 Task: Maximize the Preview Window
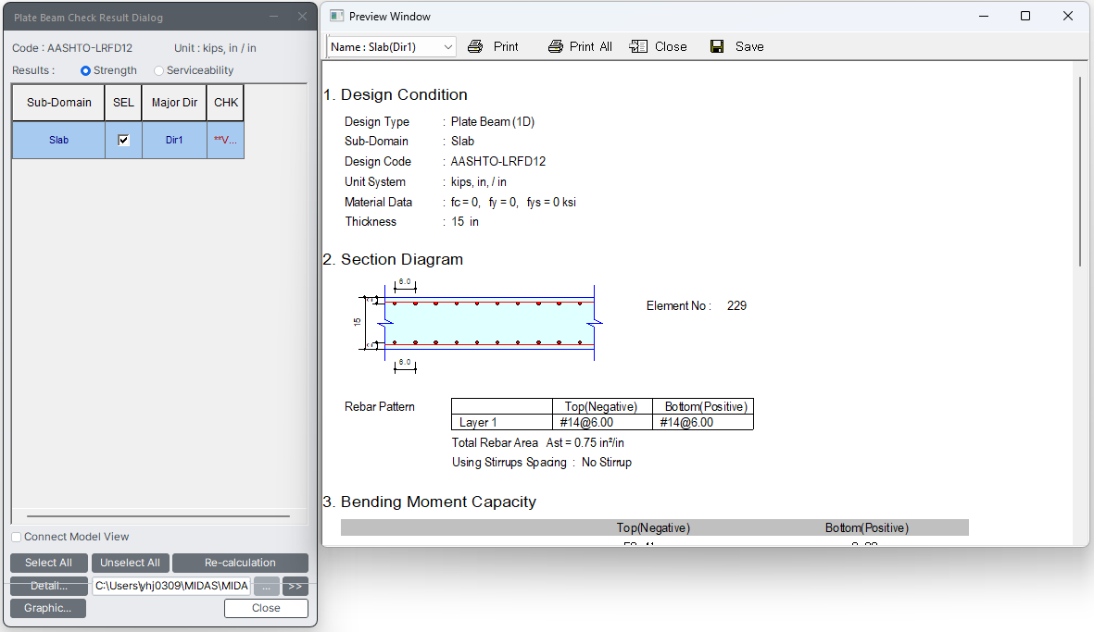point(1025,16)
